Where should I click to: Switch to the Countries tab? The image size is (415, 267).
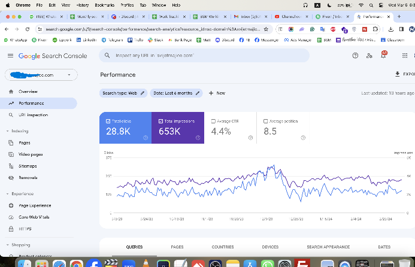pos(222,247)
